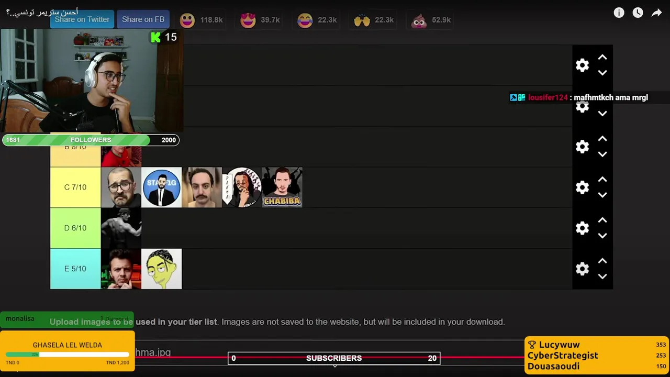Select the muscular back image in D tier
Screen dimensions: 670x377
point(121,228)
